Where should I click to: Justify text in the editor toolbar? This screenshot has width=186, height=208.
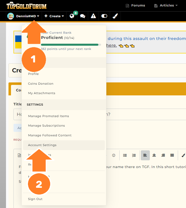click(x=172, y=155)
